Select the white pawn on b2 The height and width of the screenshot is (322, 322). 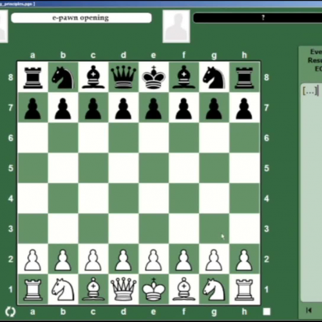coord(62,260)
